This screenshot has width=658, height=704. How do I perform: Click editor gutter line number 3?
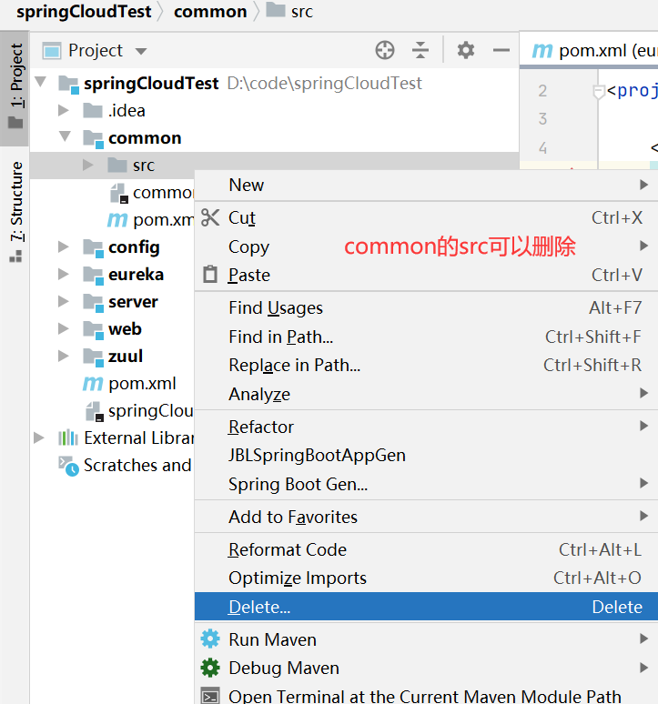pyautogui.click(x=542, y=119)
